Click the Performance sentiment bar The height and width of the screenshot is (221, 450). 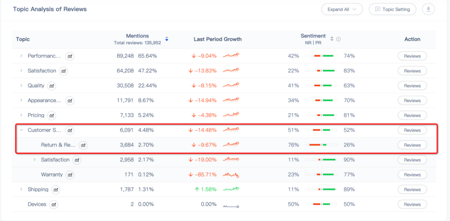tap(321, 56)
